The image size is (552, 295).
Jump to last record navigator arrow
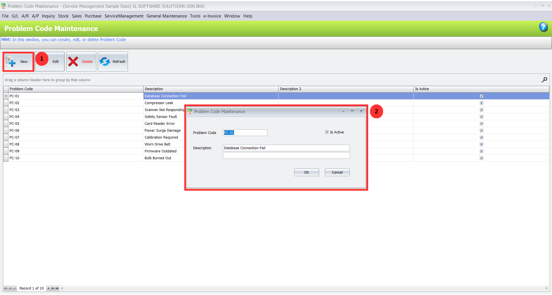57,288
